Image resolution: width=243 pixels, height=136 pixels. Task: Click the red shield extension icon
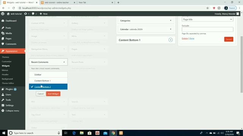214,8
